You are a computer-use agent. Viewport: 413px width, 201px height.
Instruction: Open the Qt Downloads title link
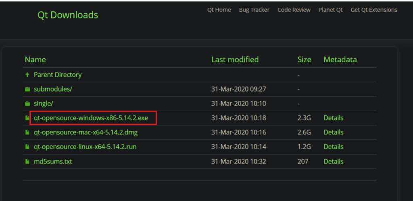click(x=68, y=15)
